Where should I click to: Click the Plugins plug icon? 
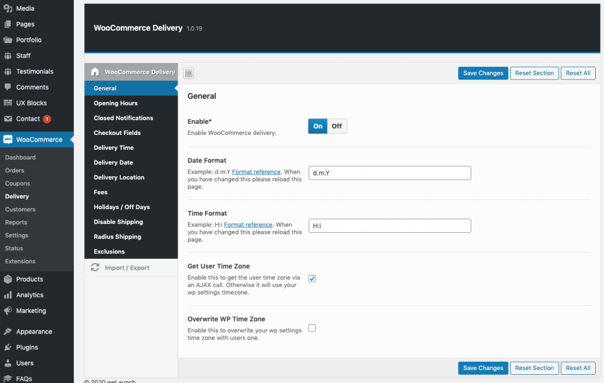(8, 347)
